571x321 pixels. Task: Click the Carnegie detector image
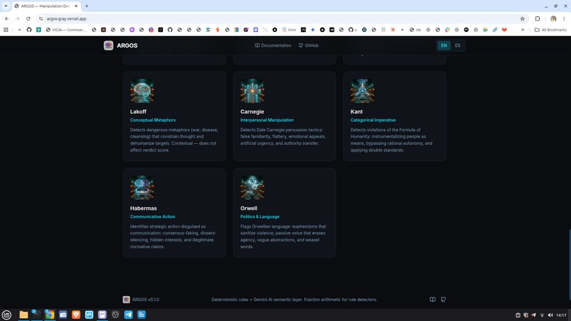(252, 91)
